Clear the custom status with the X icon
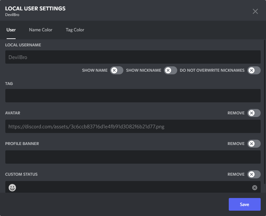 255,188
